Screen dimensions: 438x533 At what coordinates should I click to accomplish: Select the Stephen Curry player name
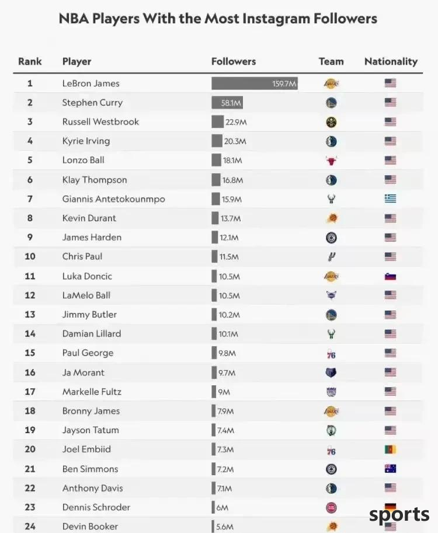click(x=92, y=103)
